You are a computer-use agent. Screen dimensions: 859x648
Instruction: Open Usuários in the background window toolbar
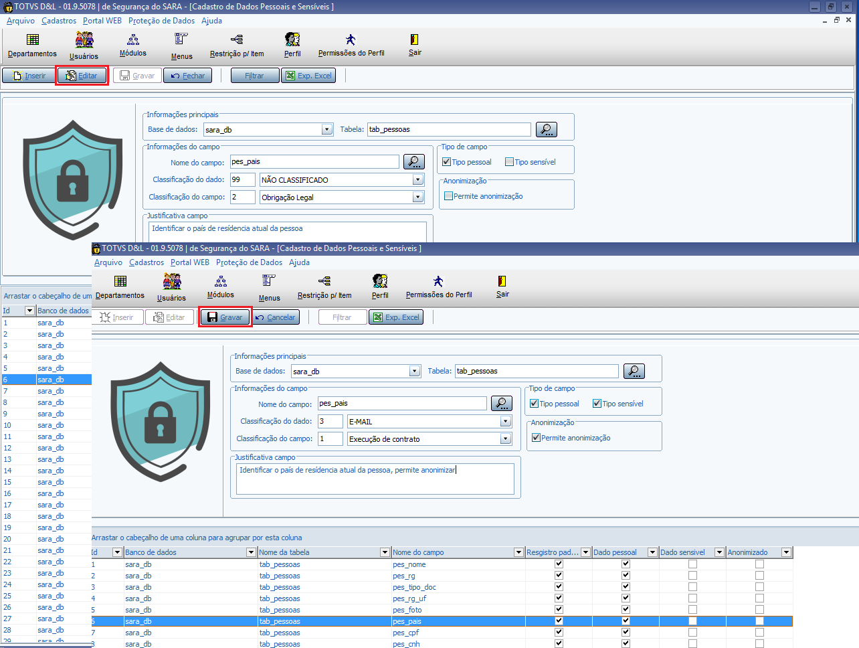(x=84, y=46)
